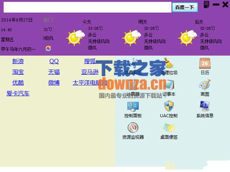230x172 pixels.
Task: Click today's temperature range 33~26℃
Action: click(x=95, y=28)
